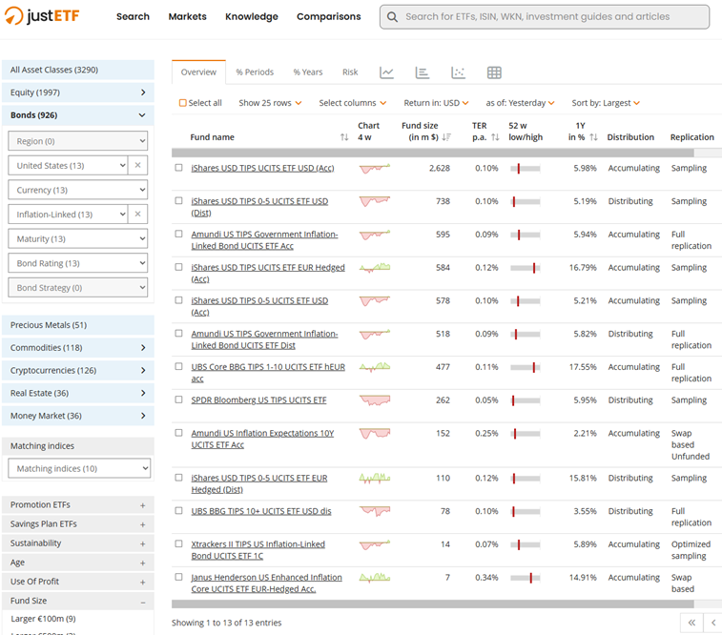Remove the Inflation-Linked filter with X
Screen dimensions: 722x635
[137, 215]
